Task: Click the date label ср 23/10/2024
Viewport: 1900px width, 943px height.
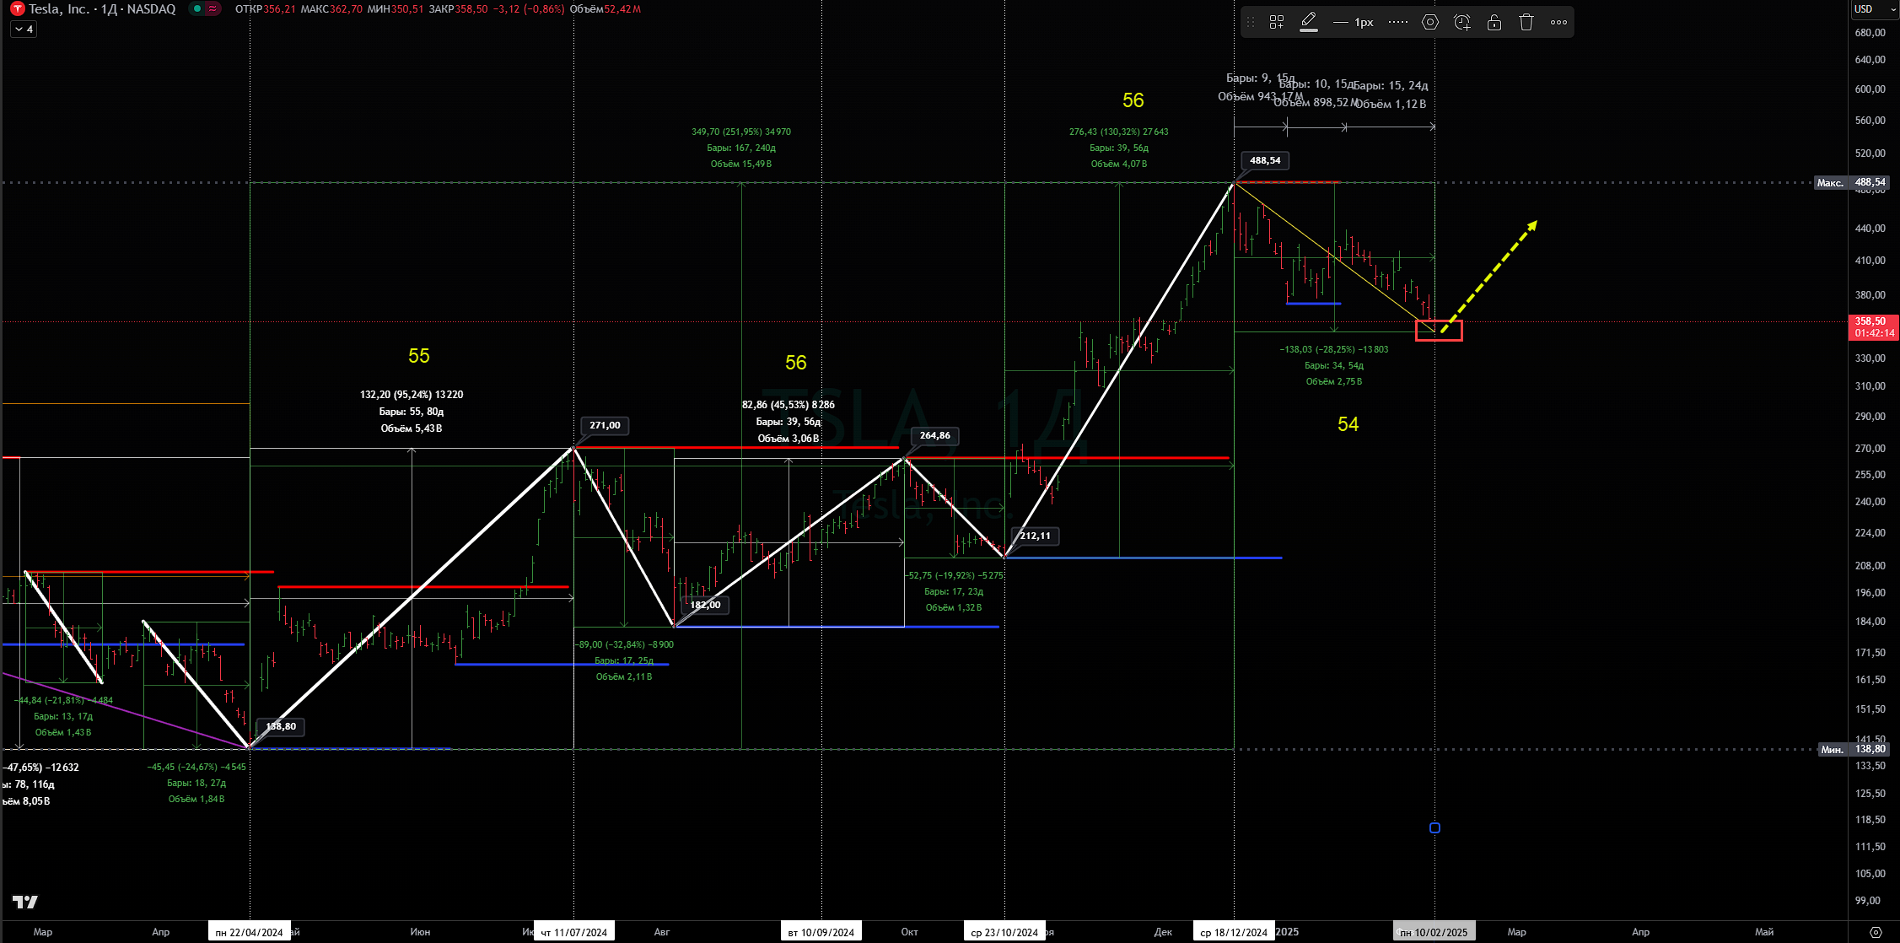Action: point(1004,932)
